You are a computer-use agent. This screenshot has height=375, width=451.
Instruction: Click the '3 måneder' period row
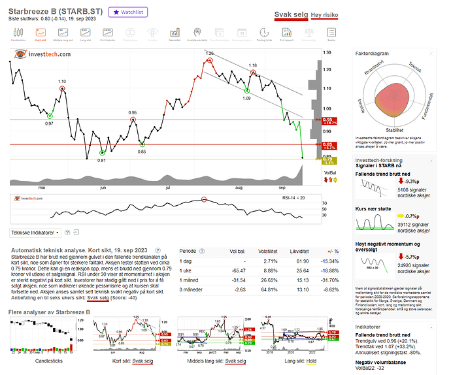coord(259,290)
